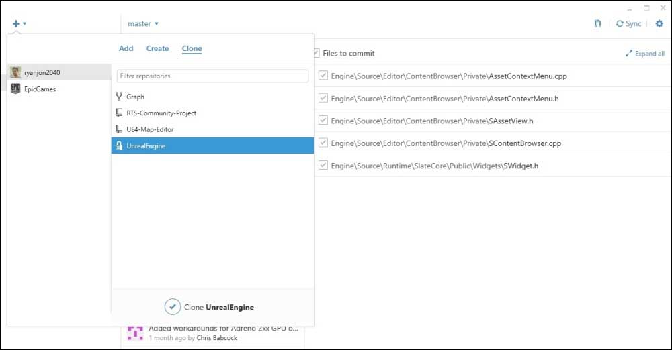Select the EpicGames account
This screenshot has height=350, width=672.
[59, 89]
